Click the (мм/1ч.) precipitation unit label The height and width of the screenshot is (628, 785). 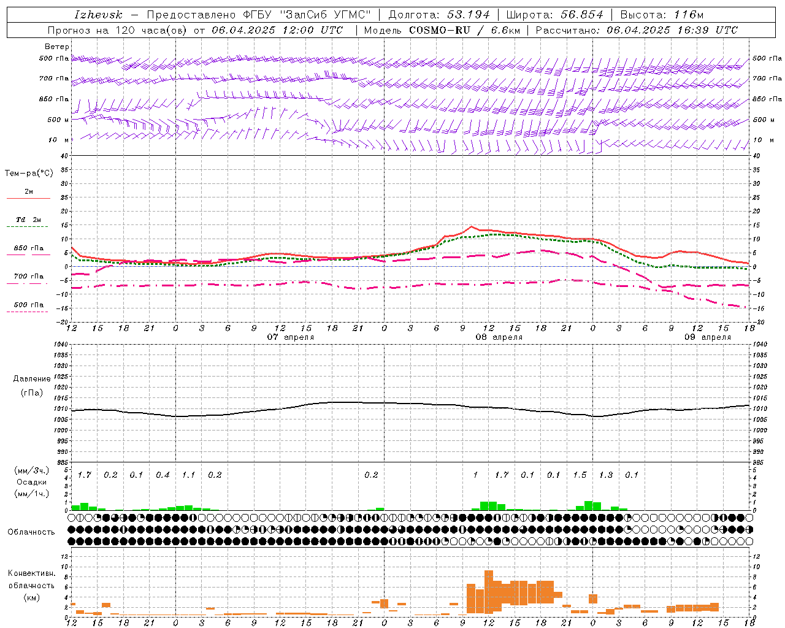tap(32, 493)
